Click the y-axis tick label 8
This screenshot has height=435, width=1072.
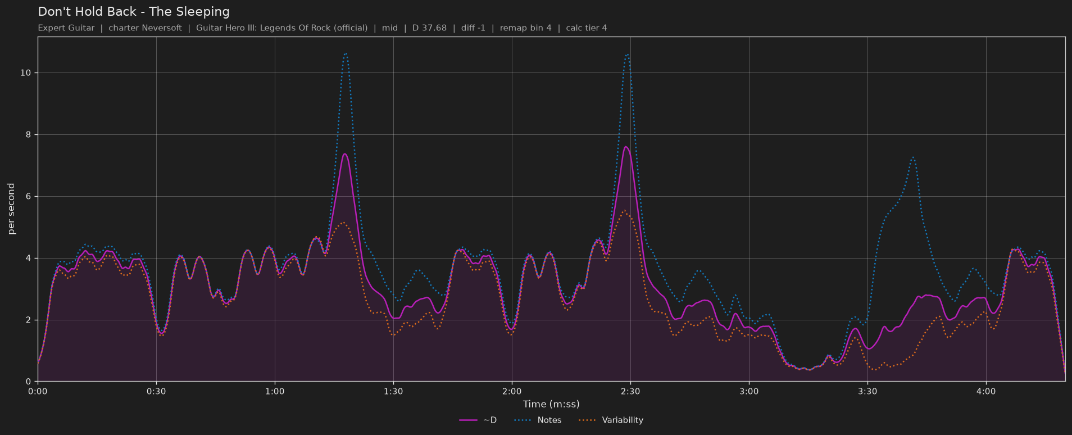(29, 135)
